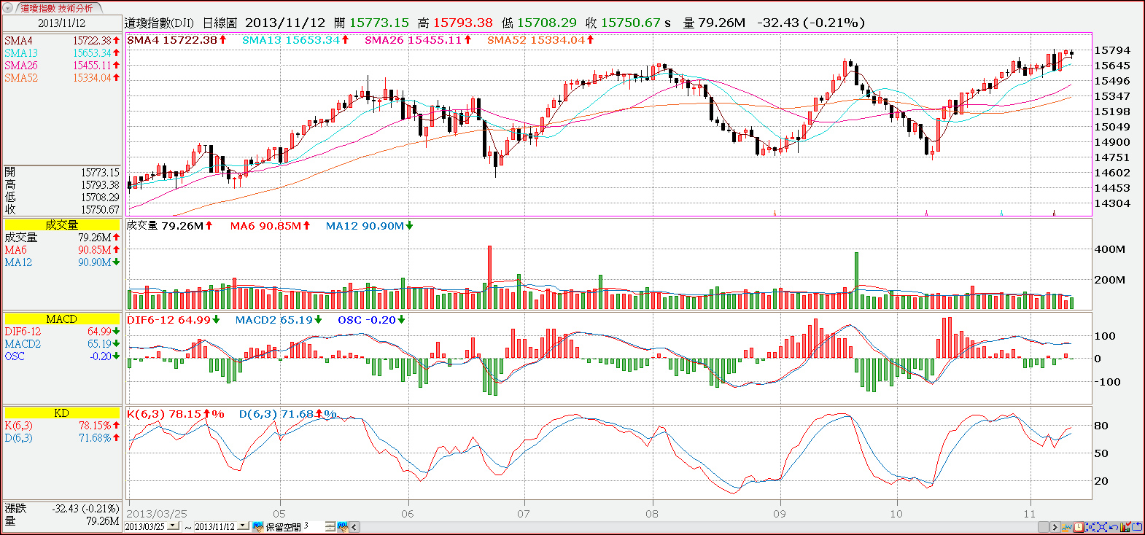1145x535 pixels.
Task: Click the 道瓊指數(DJI) title above the chart
Action: pyautogui.click(x=159, y=23)
